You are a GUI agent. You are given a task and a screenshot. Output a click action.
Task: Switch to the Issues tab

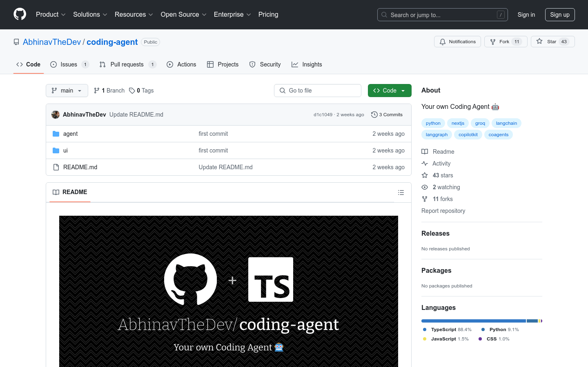pos(68,64)
